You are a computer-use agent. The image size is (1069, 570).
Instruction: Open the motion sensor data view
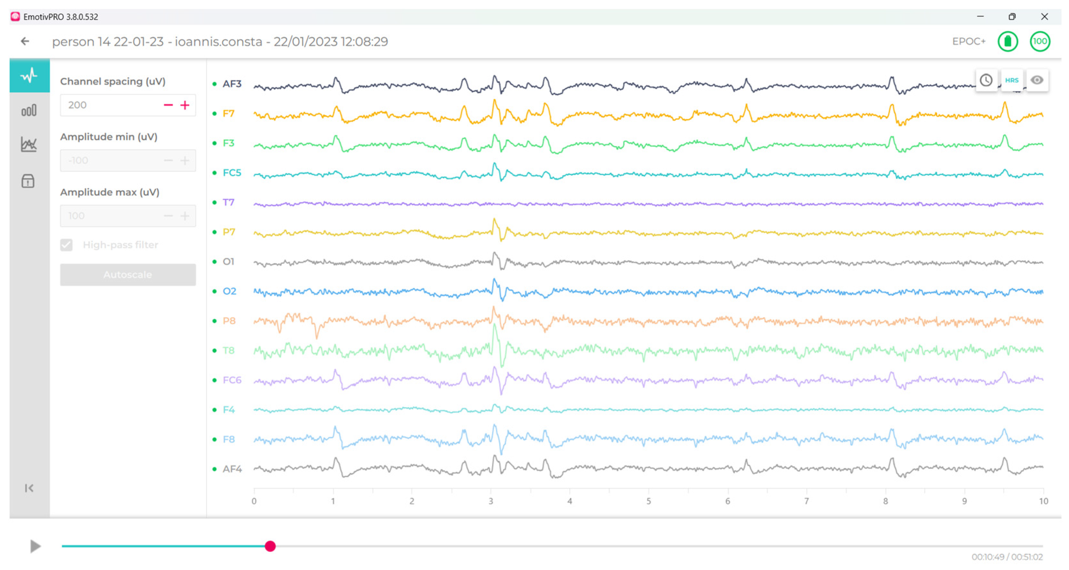[x=28, y=181]
